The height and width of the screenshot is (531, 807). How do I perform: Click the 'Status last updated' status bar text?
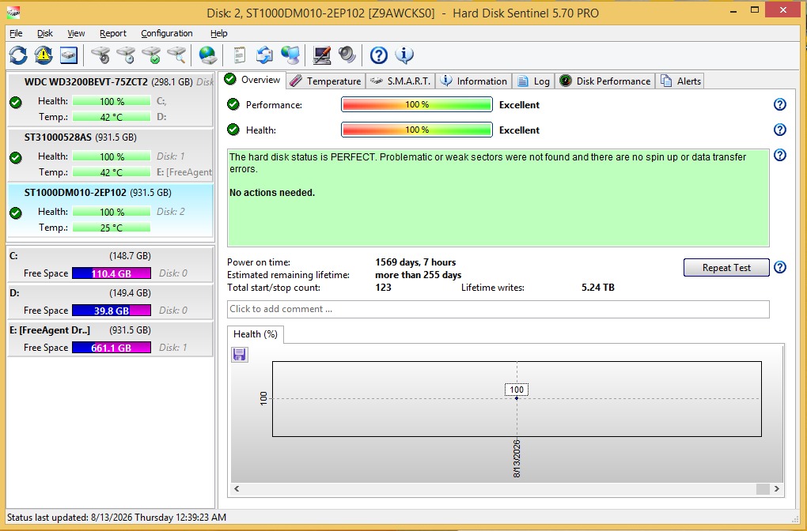pos(116,517)
